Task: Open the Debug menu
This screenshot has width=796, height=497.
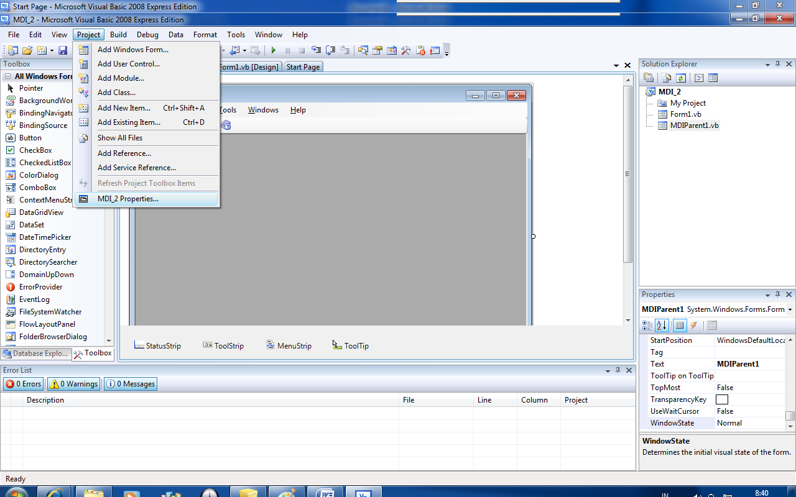Action: 147,35
